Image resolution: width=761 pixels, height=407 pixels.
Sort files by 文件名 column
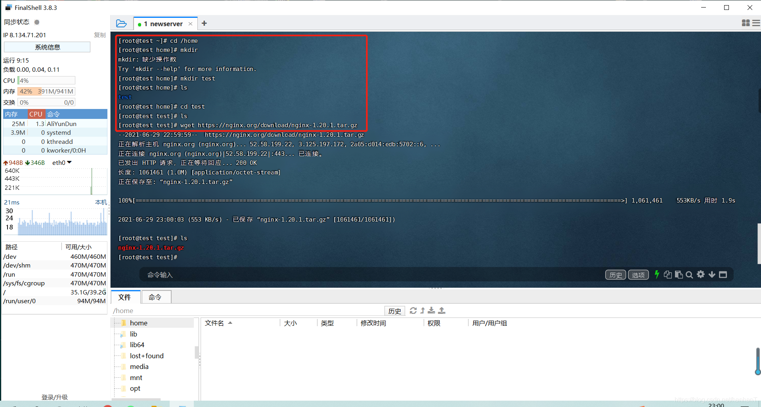pyautogui.click(x=241, y=323)
